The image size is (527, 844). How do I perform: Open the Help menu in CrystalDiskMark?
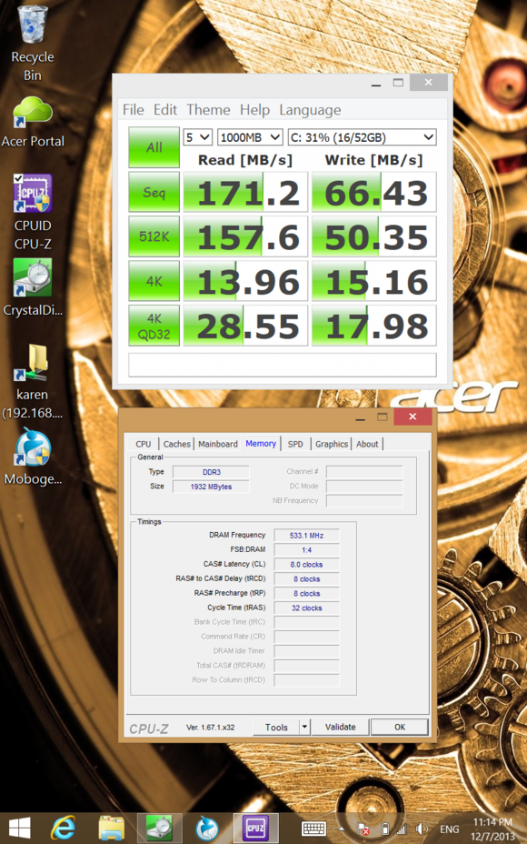(254, 110)
